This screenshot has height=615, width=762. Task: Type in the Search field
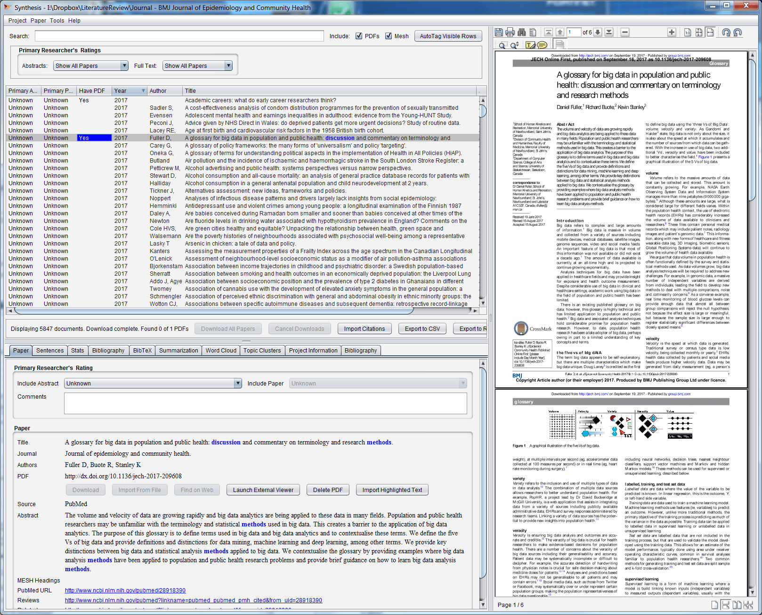coord(179,36)
